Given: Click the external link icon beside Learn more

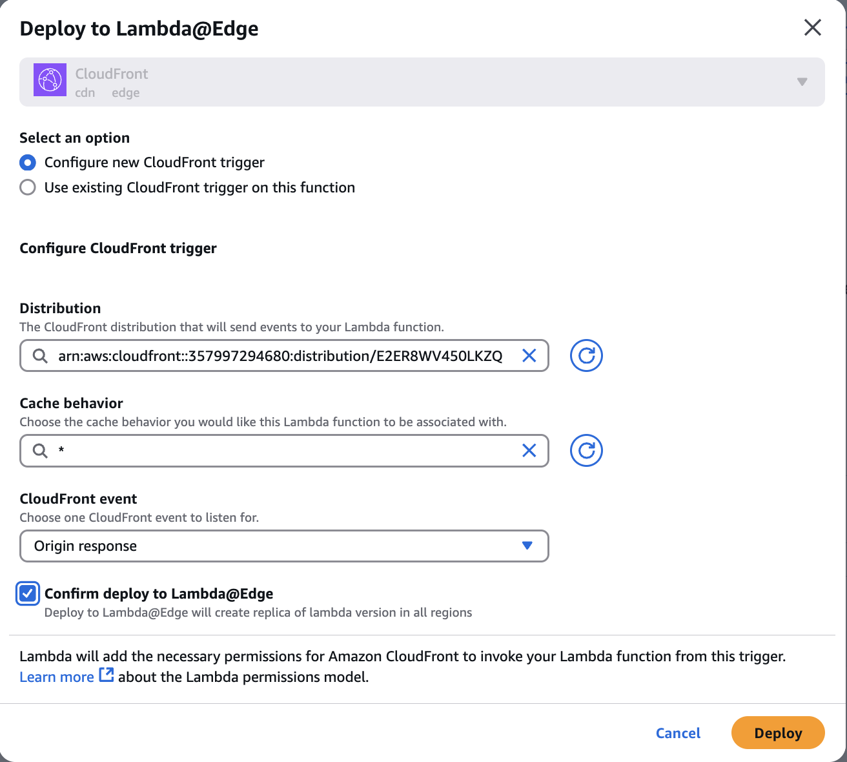Looking at the screenshot, I should tap(106, 675).
